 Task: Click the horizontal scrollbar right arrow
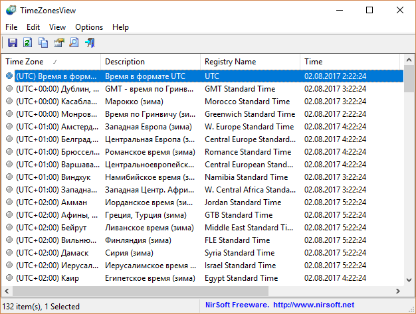(397, 291)
